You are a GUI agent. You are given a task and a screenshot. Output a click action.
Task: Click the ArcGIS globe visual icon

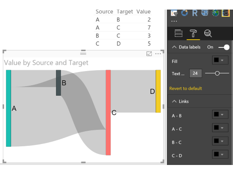coord(215,13)
